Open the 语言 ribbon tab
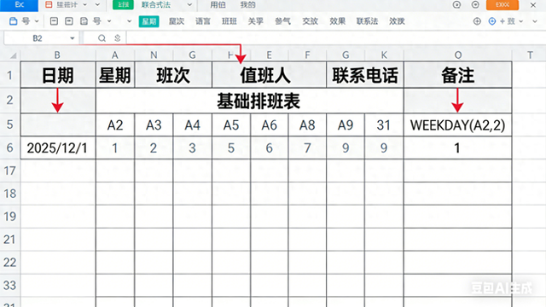 [x=203, y=21]
